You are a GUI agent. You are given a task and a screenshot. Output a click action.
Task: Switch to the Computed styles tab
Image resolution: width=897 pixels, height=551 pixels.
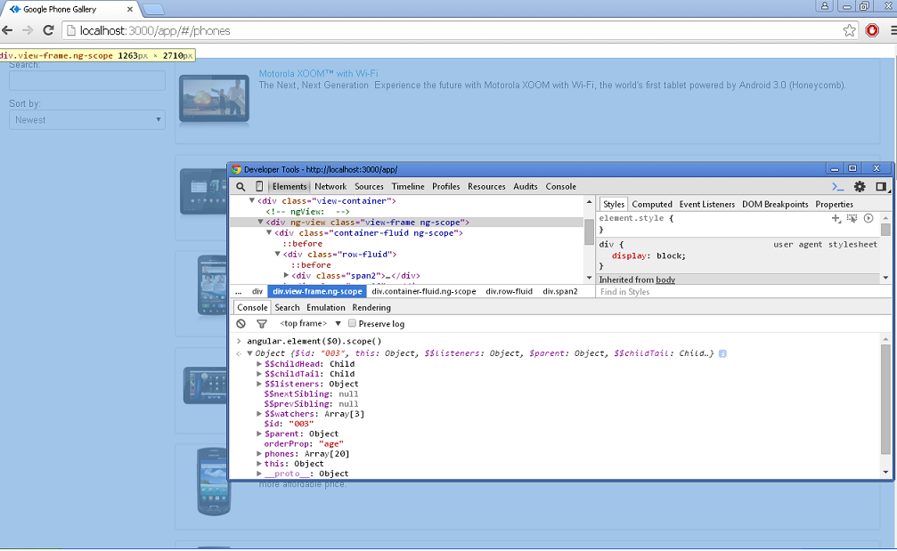(x=651, y=204)
